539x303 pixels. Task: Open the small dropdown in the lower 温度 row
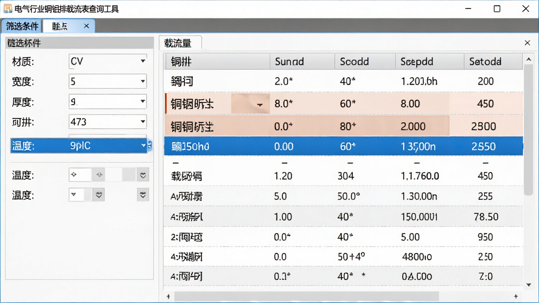coord(76,195)
